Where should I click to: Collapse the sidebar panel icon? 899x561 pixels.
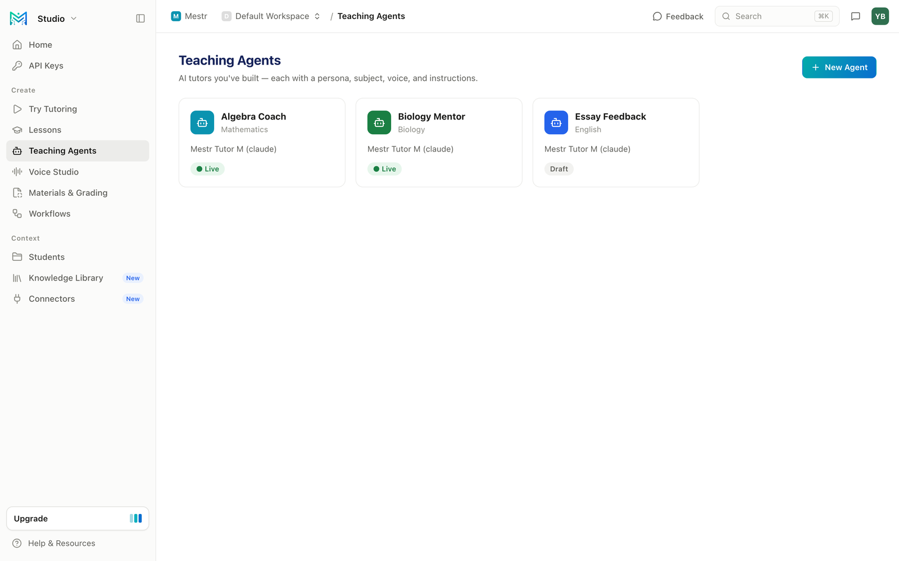pos(140,19)
